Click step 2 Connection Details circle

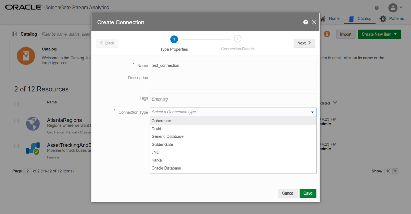238,39
